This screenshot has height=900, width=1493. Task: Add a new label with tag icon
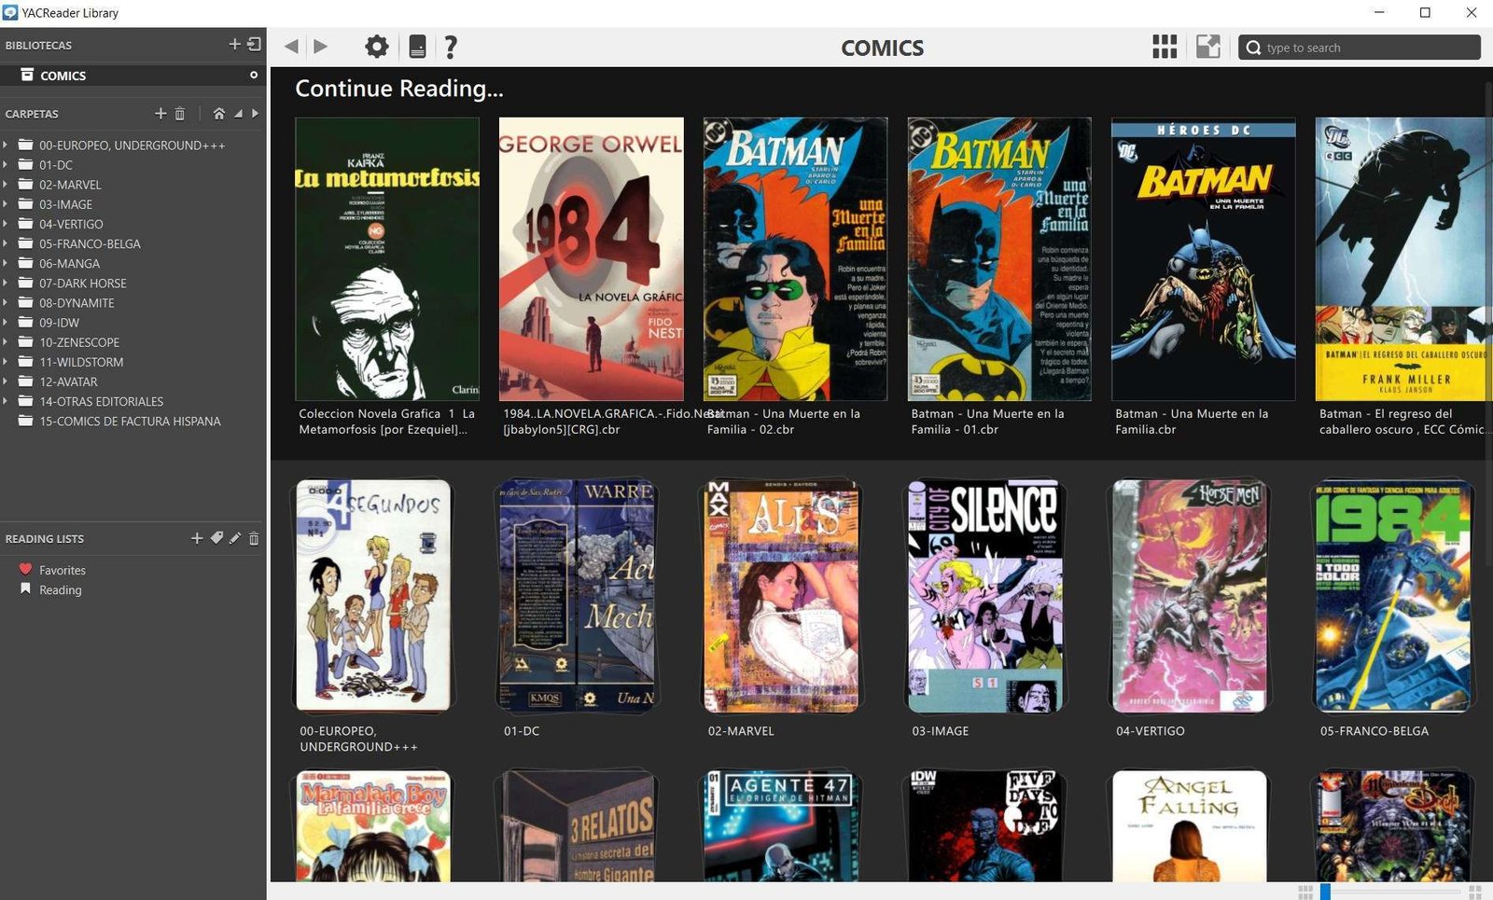tap(216, 538)
